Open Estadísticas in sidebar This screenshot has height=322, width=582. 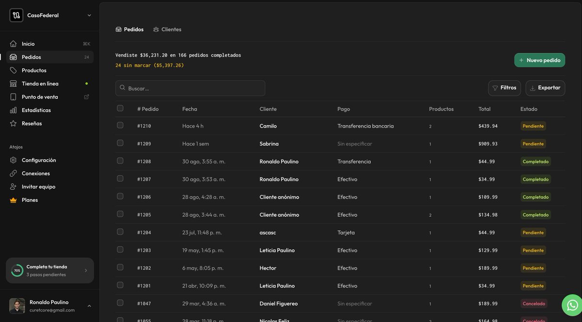tap(49, 110)
